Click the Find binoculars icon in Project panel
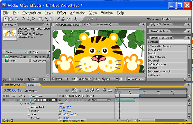The height and width of the screenshot is (124, 193). (x=4, y=79)
